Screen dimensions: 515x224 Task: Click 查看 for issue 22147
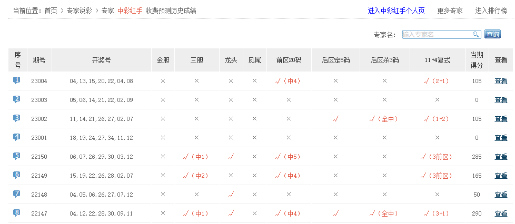point(501,213)
